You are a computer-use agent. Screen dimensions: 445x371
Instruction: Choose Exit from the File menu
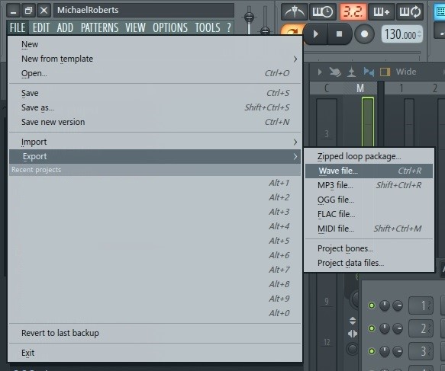pos(155,353)
